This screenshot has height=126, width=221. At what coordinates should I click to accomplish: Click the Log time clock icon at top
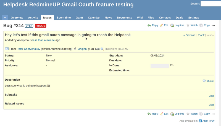(172, 25)
